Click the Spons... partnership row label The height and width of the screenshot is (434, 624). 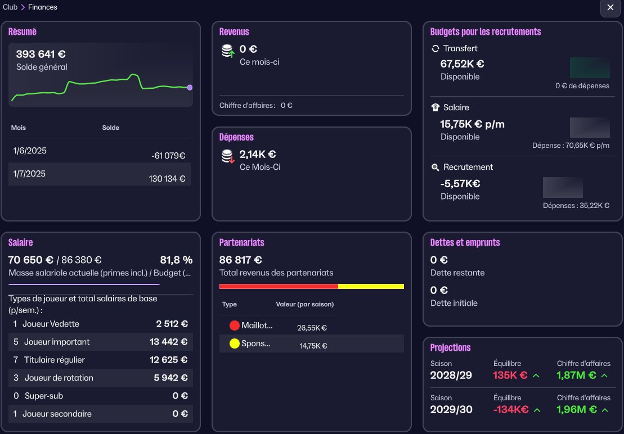(255, 343)
